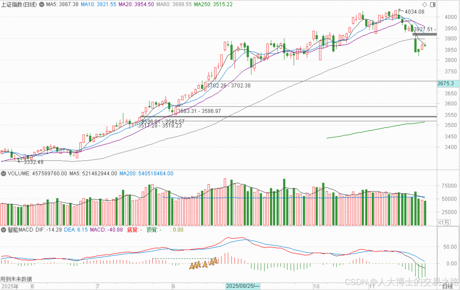Click the 用到未来数据 warning text

click(16, 279)
